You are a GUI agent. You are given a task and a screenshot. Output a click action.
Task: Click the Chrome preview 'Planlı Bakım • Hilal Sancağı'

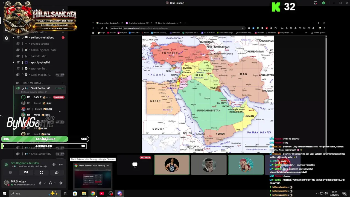point(93,176)
